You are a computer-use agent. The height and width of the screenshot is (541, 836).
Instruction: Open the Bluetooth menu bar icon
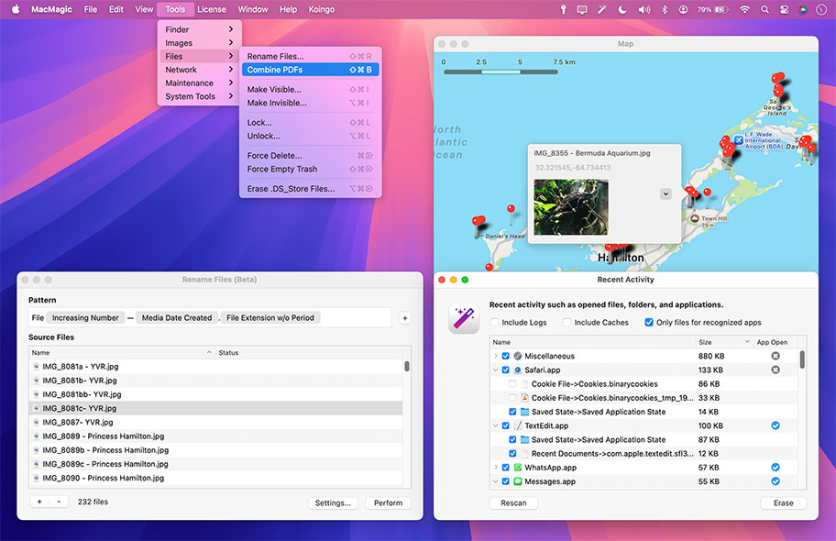[x=664, y=9]
